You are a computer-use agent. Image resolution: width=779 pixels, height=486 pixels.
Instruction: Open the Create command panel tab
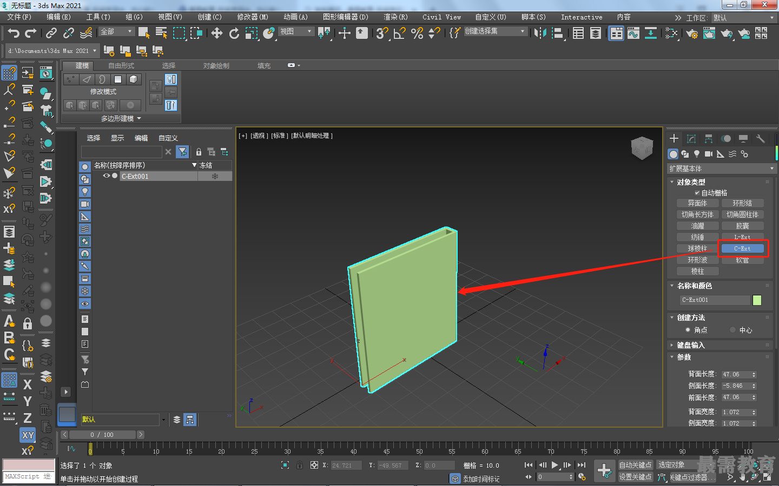coord(674,138)
